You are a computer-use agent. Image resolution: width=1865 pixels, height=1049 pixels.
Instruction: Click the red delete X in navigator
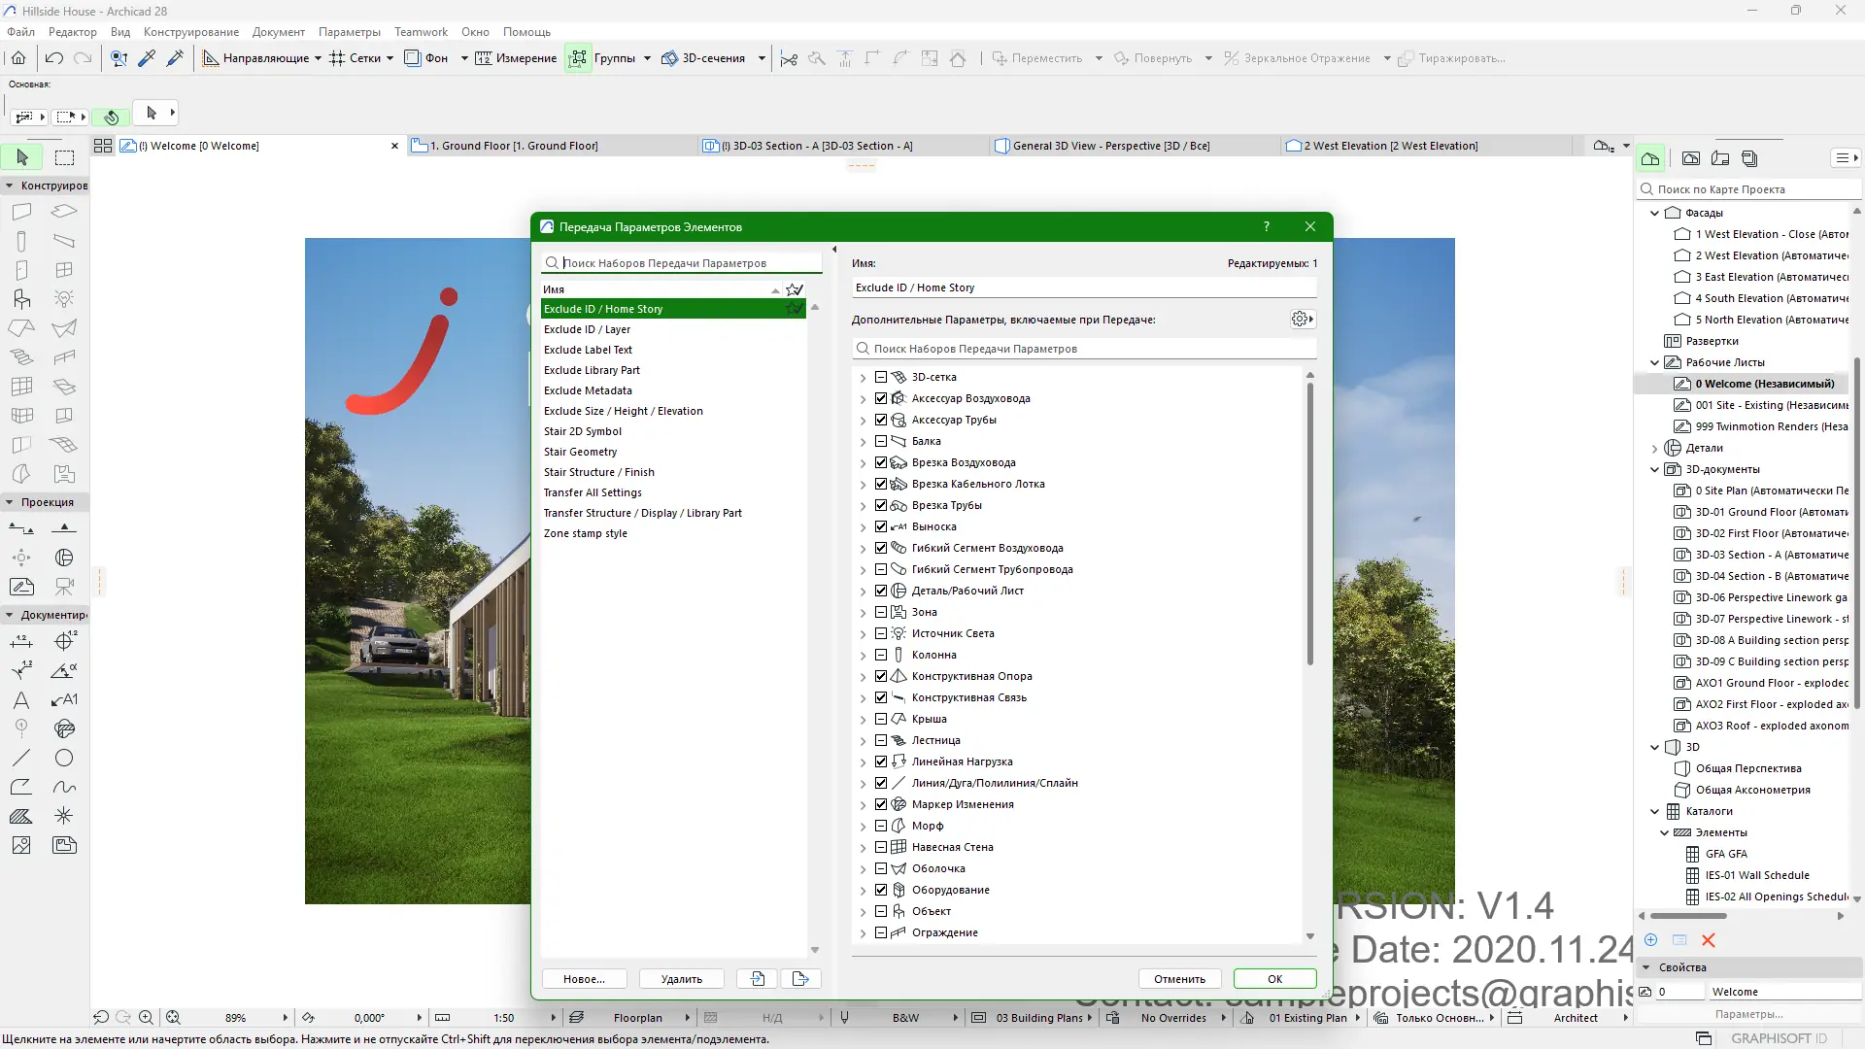[1709, 940]
